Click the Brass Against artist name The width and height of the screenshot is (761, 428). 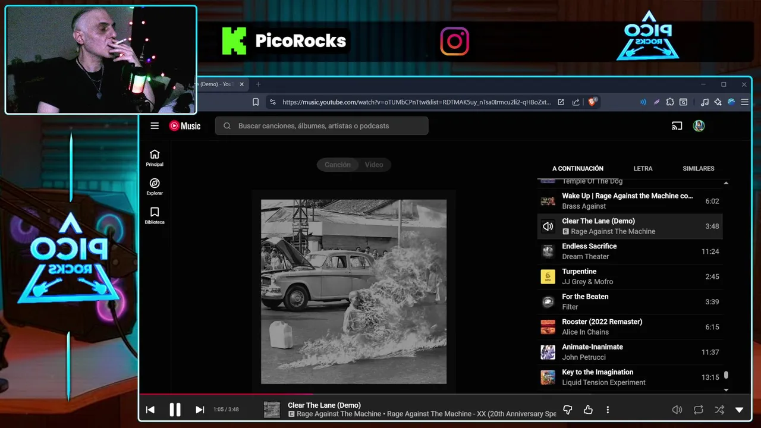584,206
